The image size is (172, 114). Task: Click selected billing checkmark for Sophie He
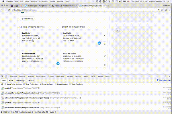coord(99,43)
